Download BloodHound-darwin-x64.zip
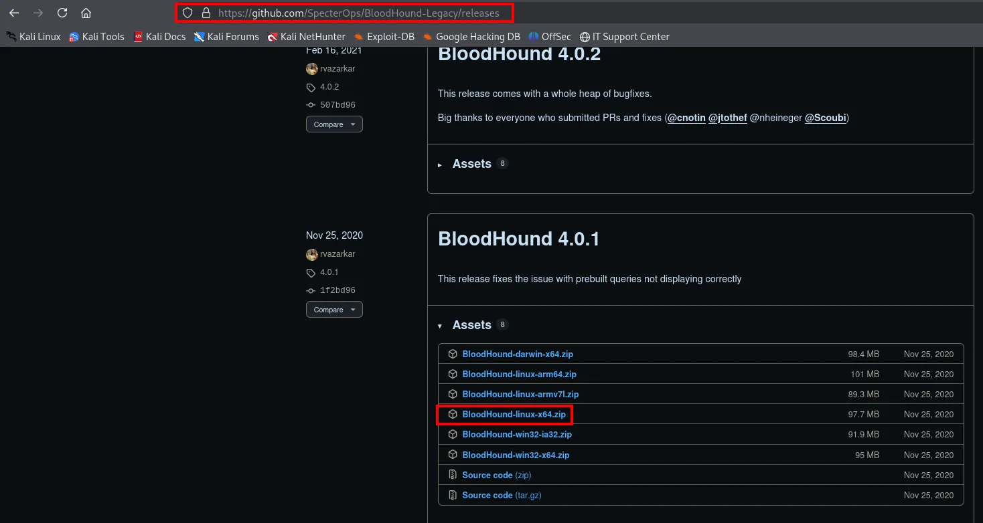 518,354
